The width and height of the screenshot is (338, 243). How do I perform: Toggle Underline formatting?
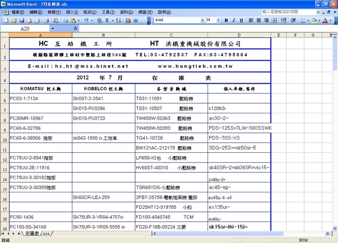click(x=241, y=20)
